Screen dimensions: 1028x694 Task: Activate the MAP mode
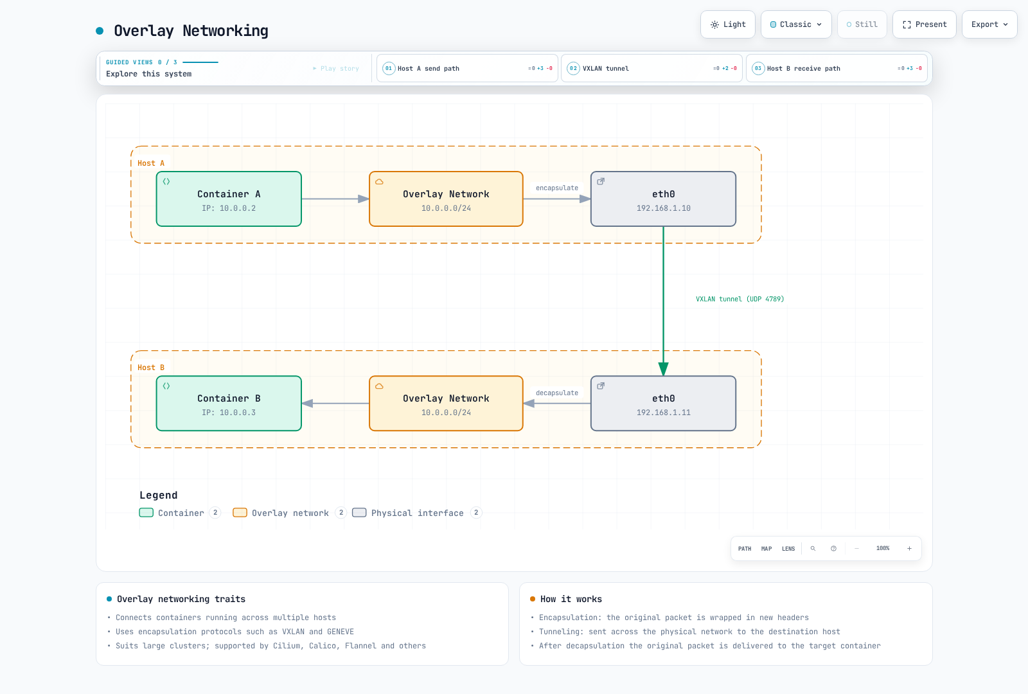pos(767,549)
